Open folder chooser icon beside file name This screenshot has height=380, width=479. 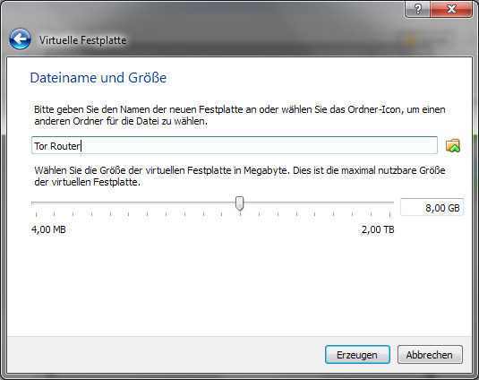[453, 145]
